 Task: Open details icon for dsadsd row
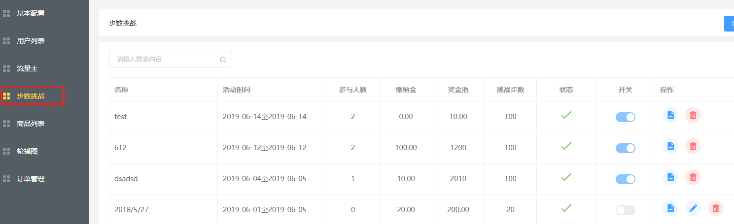[x=670, y=177]
